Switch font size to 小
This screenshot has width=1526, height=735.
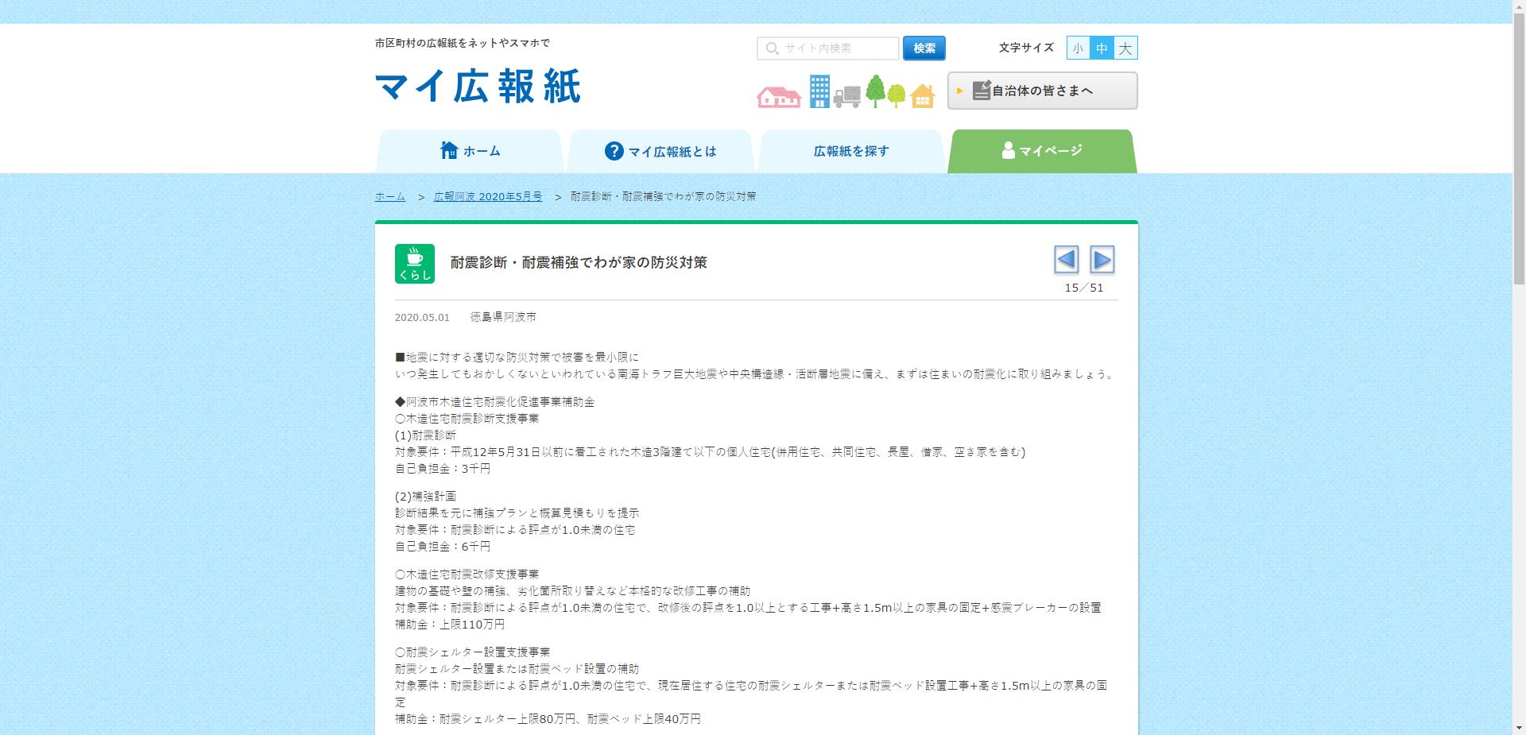pos(1078,48)
